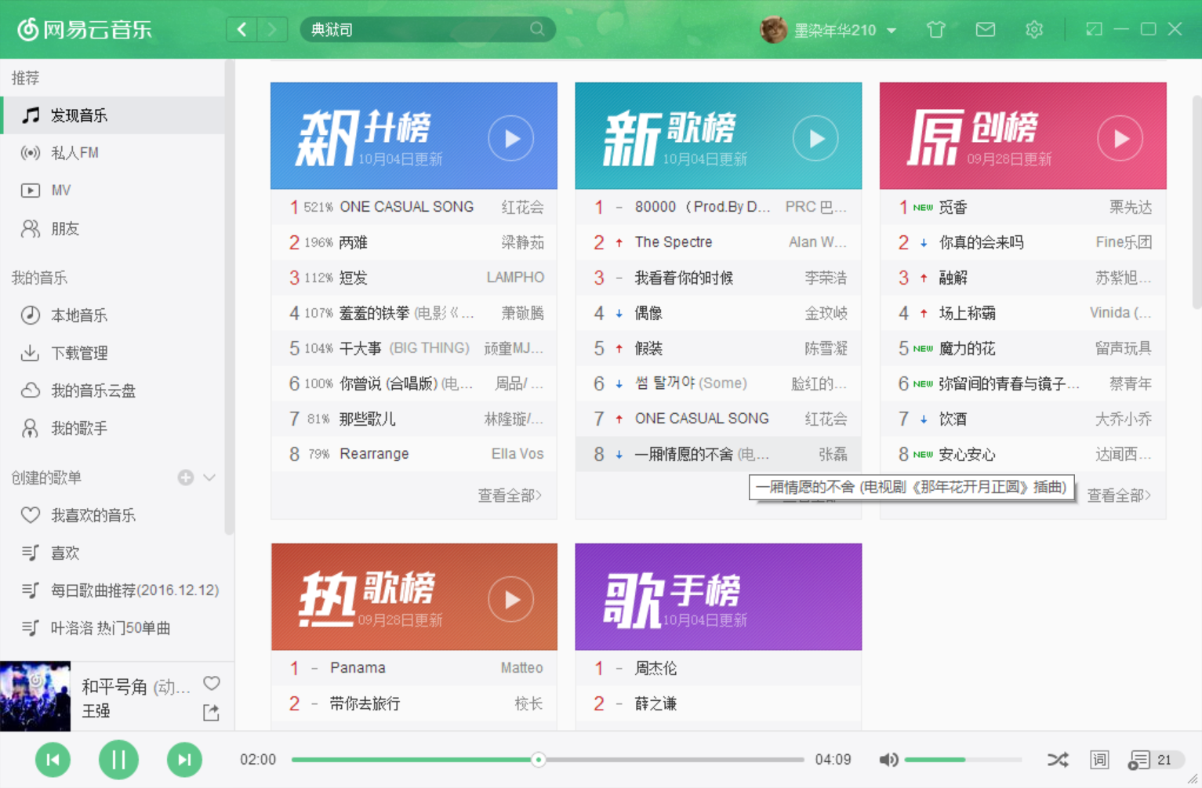Click the main content vertical scrollbar
The height and width of the screenshot is (788, 1202).
[x=1197, y=202]
